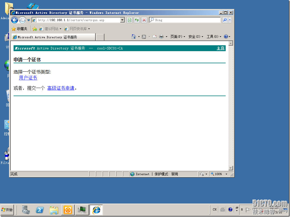The image size is (290, 217).
Task: Switch to the Active Directory 证书服务 tab
Action: pos(54,37)
